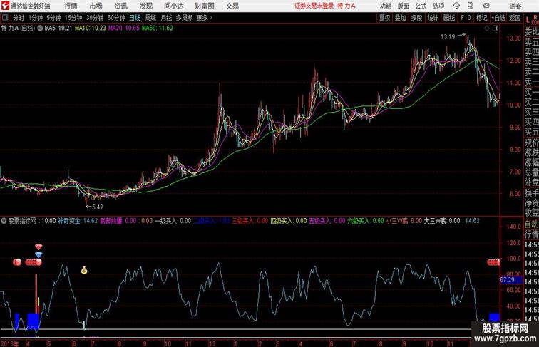Click the MA20: 10.65 label

coord(124,29)
